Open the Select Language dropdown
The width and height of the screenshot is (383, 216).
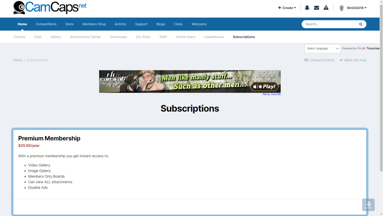pyautogui.click(x=322, y=48)
